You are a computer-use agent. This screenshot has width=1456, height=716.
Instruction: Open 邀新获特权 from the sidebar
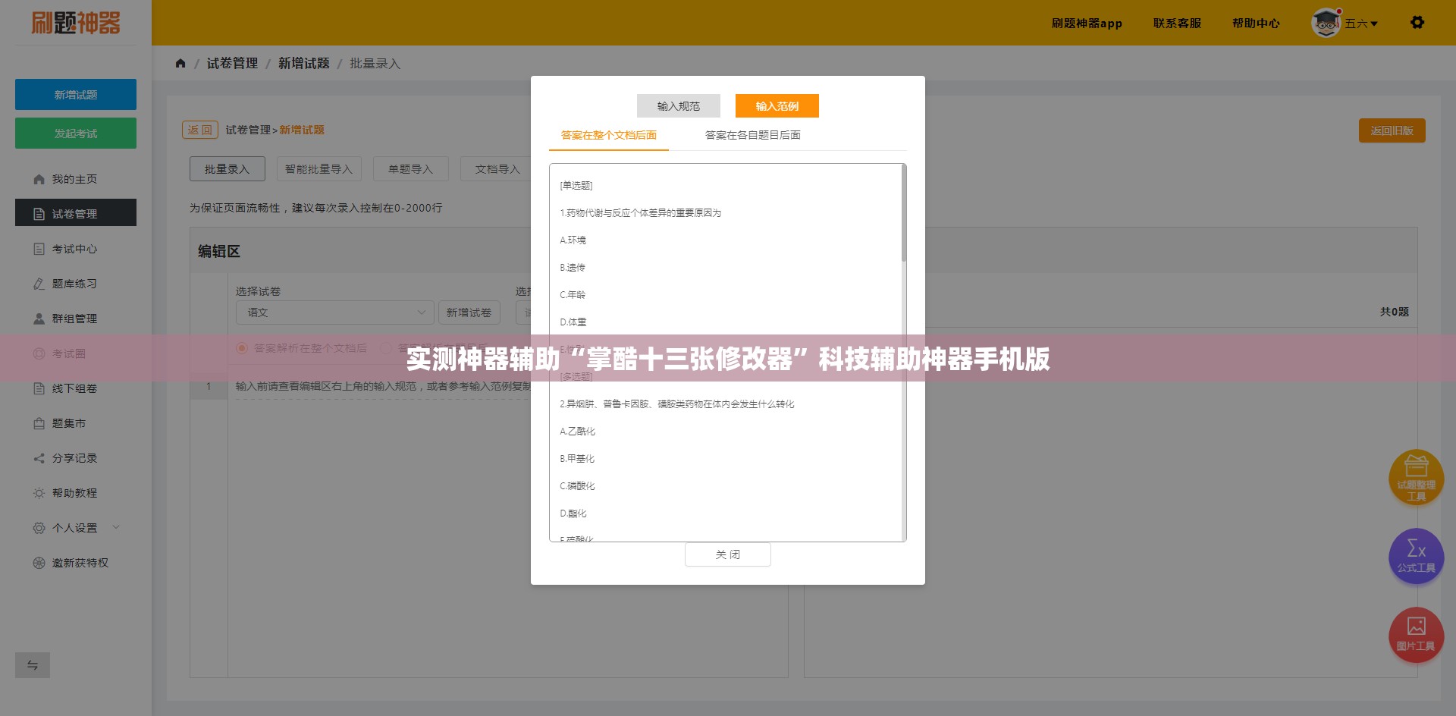pos(76,563)
